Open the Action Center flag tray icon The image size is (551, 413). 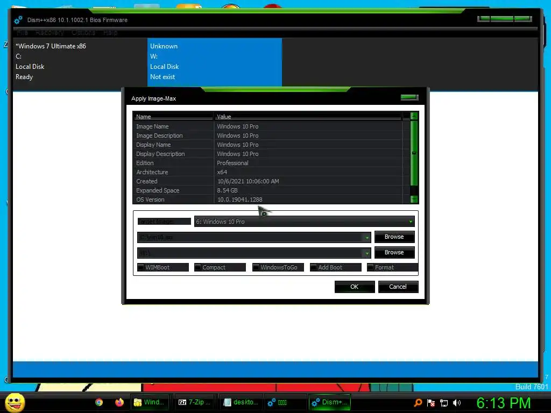click(431, 403)
